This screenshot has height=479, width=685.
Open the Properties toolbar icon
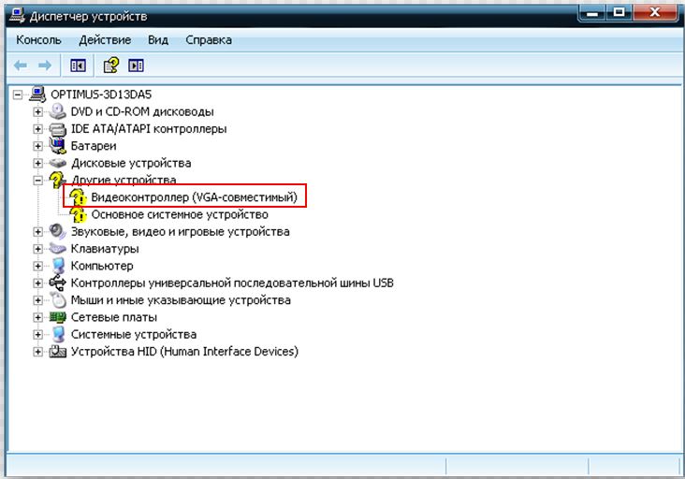pyautogui.click(x=111, y=65)
